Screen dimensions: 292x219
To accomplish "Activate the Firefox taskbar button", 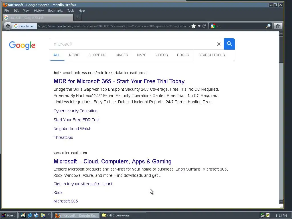I will (77, 216).
